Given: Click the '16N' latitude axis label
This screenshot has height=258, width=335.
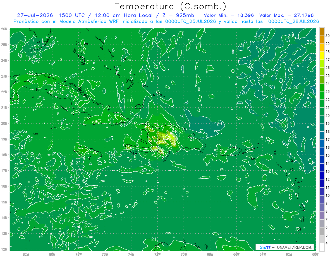Looking at the screenshot, I should pos(4,186).
